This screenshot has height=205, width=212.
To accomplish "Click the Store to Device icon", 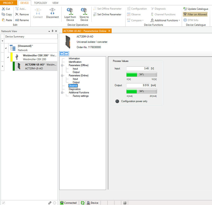I will 84,11.
